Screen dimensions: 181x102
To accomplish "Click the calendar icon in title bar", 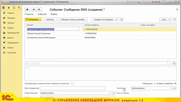I will click(x=149, y=2).
